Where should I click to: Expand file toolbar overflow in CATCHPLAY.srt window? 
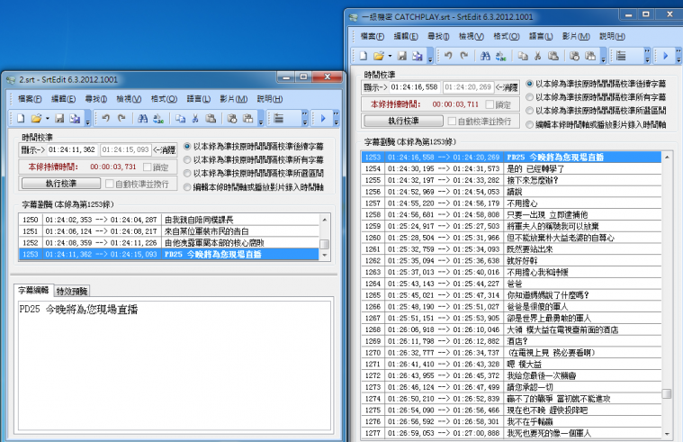(430, 56)
